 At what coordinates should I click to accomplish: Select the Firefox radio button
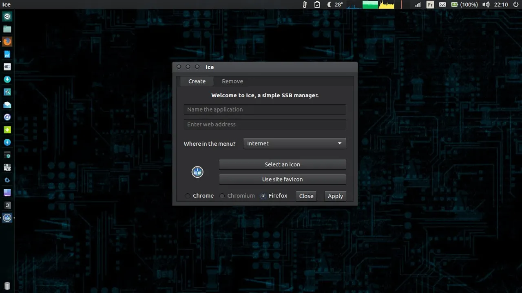click(x=274, y=196)
